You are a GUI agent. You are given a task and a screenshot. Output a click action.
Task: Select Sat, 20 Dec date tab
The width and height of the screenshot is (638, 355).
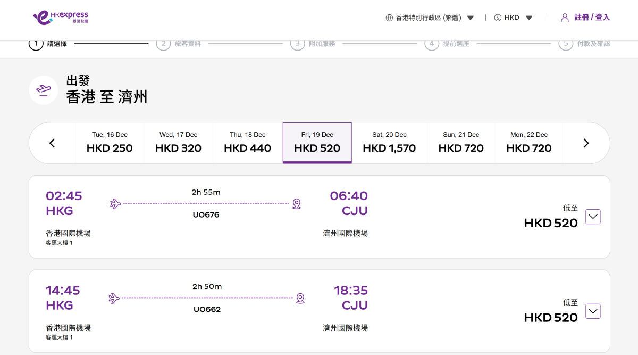tap(389, 143)
